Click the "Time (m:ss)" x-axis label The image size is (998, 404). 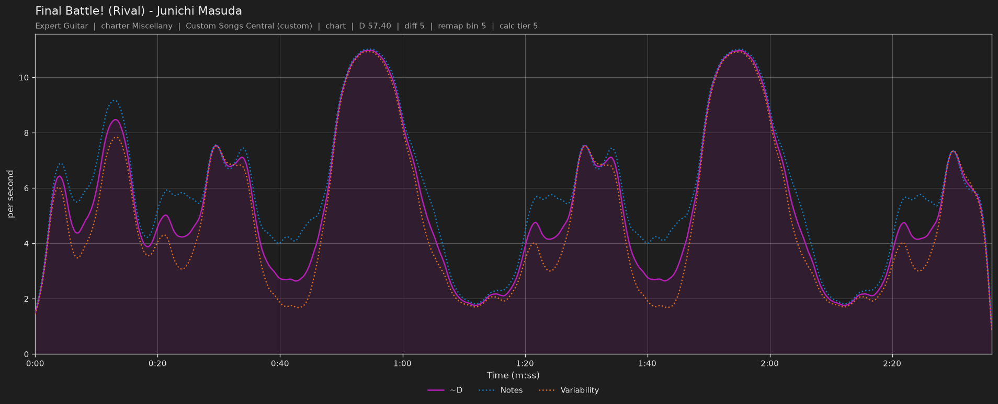click(513, 375)
